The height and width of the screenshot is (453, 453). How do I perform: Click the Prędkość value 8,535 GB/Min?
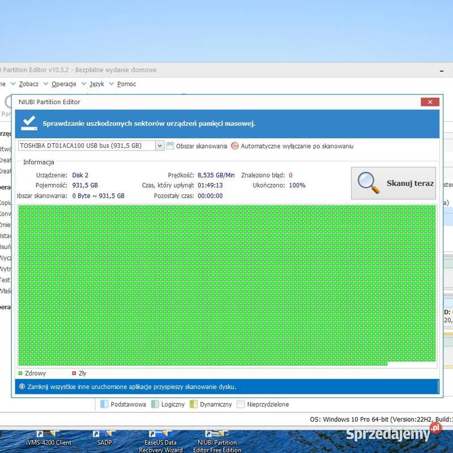pos(216,175)
